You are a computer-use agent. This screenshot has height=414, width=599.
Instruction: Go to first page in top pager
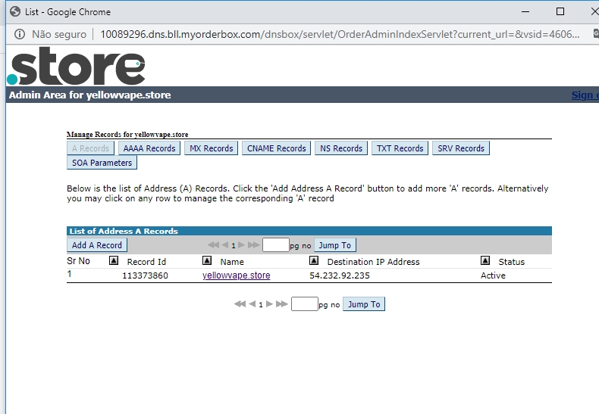click(x=213, y=245)
